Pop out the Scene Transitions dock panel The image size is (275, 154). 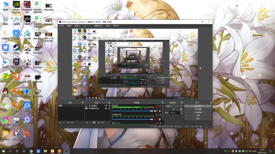point(182,103)
